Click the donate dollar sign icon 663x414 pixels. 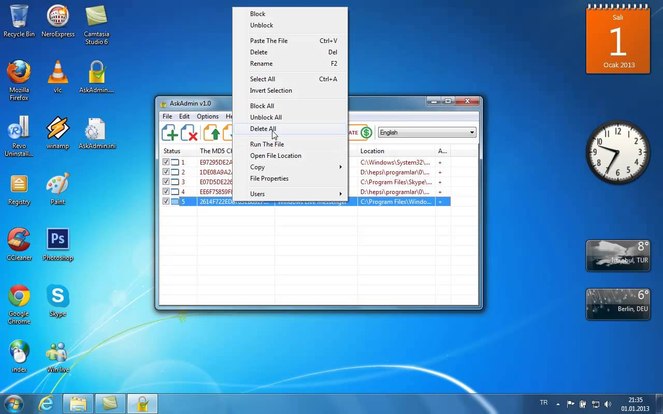tap(366, 132)
